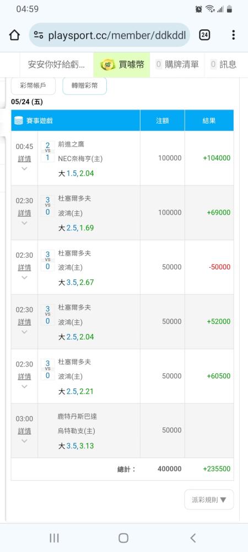Click the 轉贈彩幣 button
248x552 pixels.
pyautogui.click(x=85, y=86)
